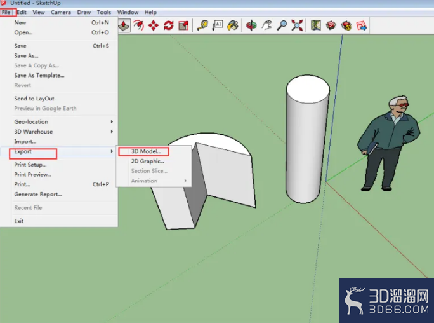This screenshot has width=434, height=323.
Task: Select the Tape Measure tool
Action: pos(202,25)
